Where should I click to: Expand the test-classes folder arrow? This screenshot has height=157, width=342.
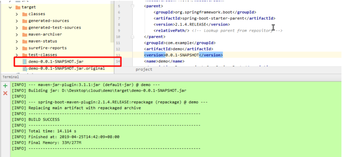17,55
